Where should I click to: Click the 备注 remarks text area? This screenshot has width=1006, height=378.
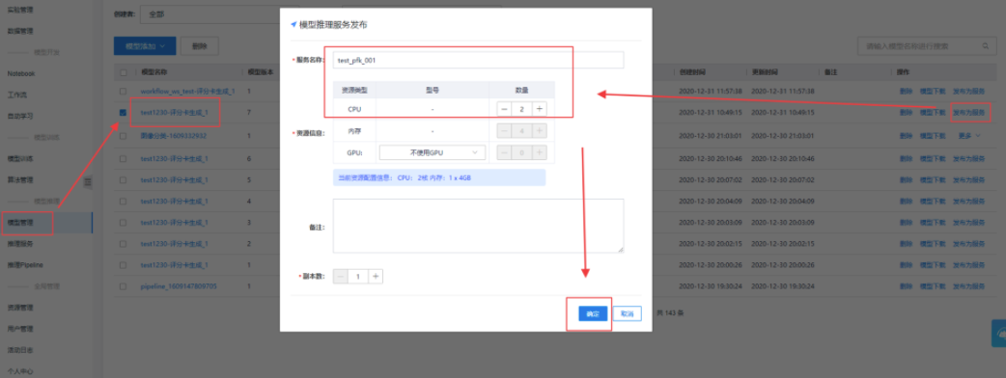tap(478, 226)
